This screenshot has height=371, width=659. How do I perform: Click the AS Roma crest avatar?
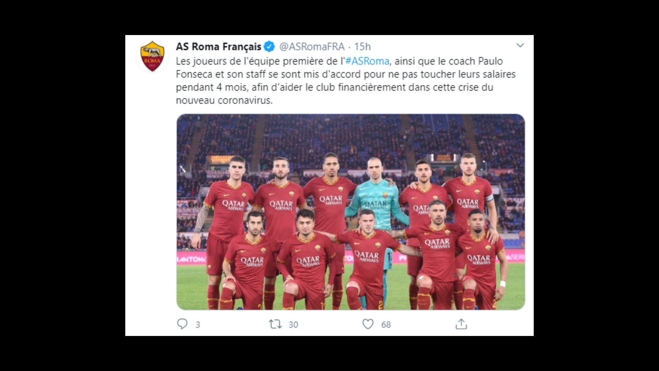pos(152,57)
